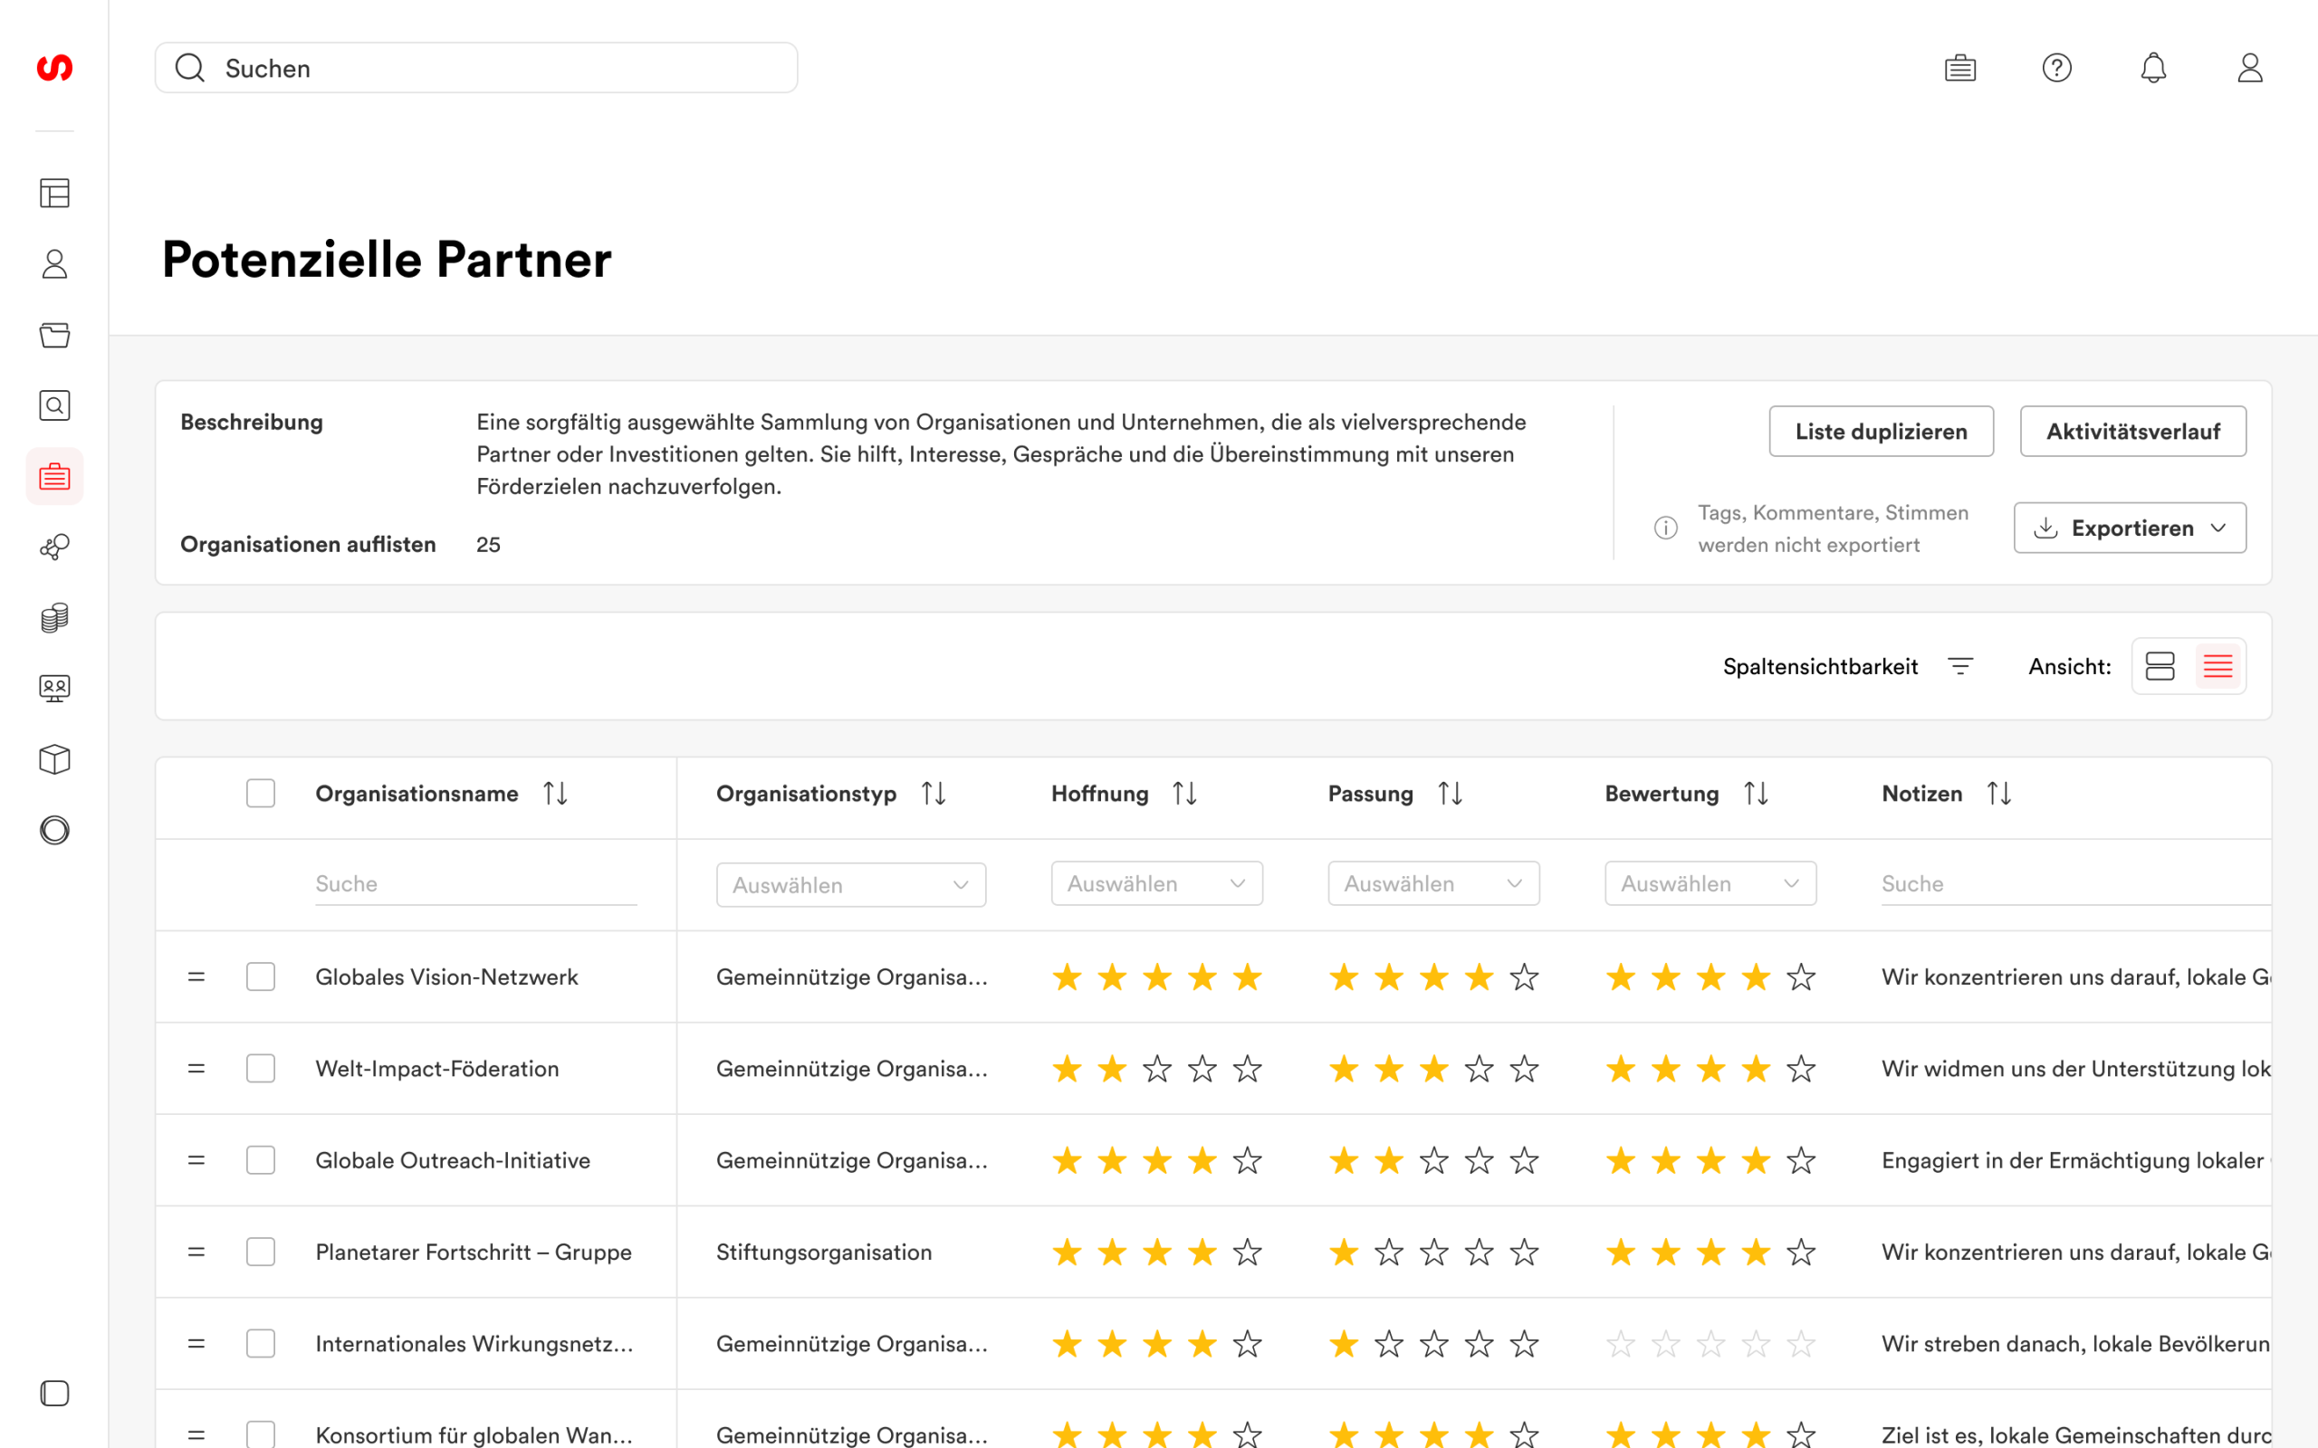Sort by Bewertung column header
The image size is (2318, 1448).
click(1755, 794)
